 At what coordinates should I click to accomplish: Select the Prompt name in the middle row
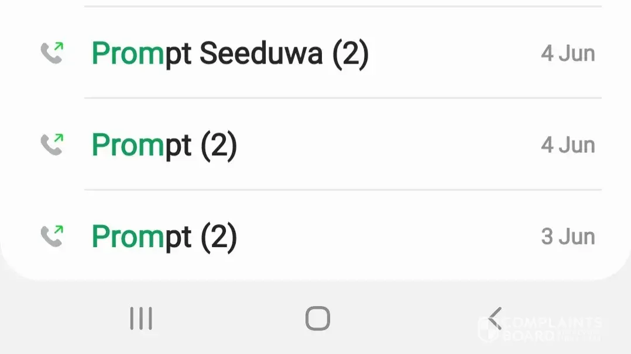[142, 145]
